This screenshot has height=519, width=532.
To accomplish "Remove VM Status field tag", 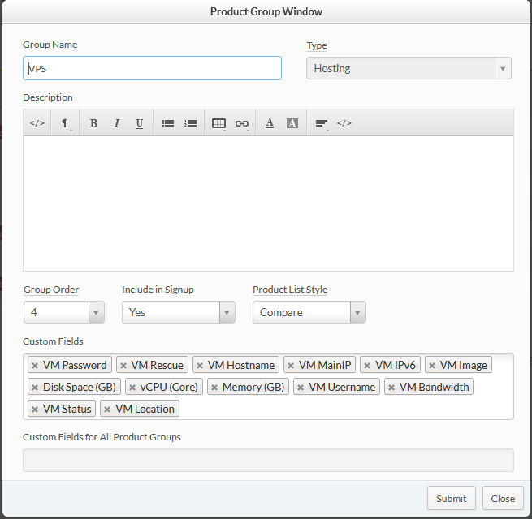I will 35,410.
